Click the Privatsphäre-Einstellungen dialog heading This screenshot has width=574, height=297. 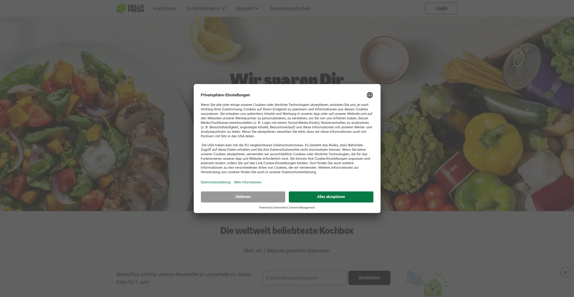[225, 95]
